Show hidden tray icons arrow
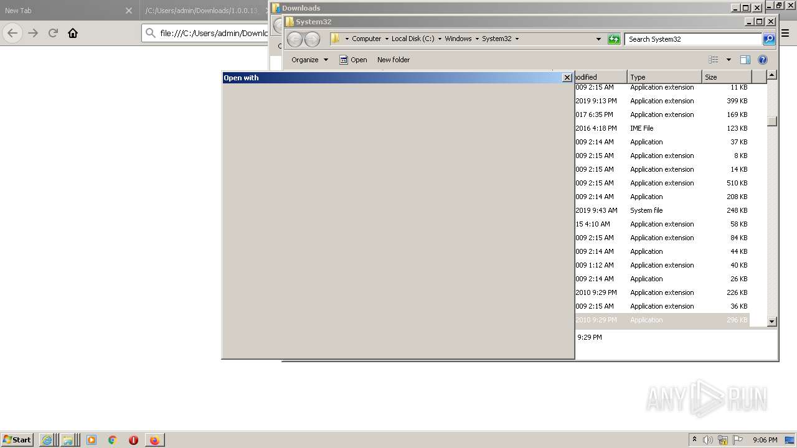797x448 pixels. coord(694,440)
